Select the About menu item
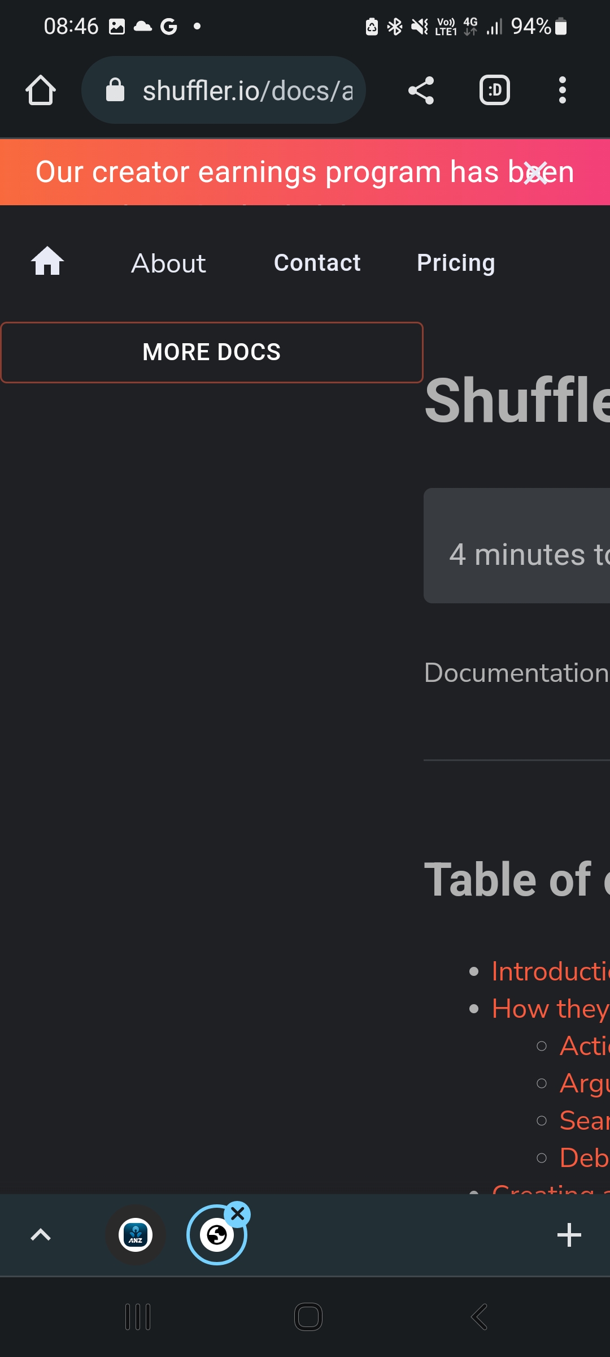 point(167,263)
